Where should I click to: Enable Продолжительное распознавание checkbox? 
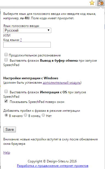tap(6, 55)
